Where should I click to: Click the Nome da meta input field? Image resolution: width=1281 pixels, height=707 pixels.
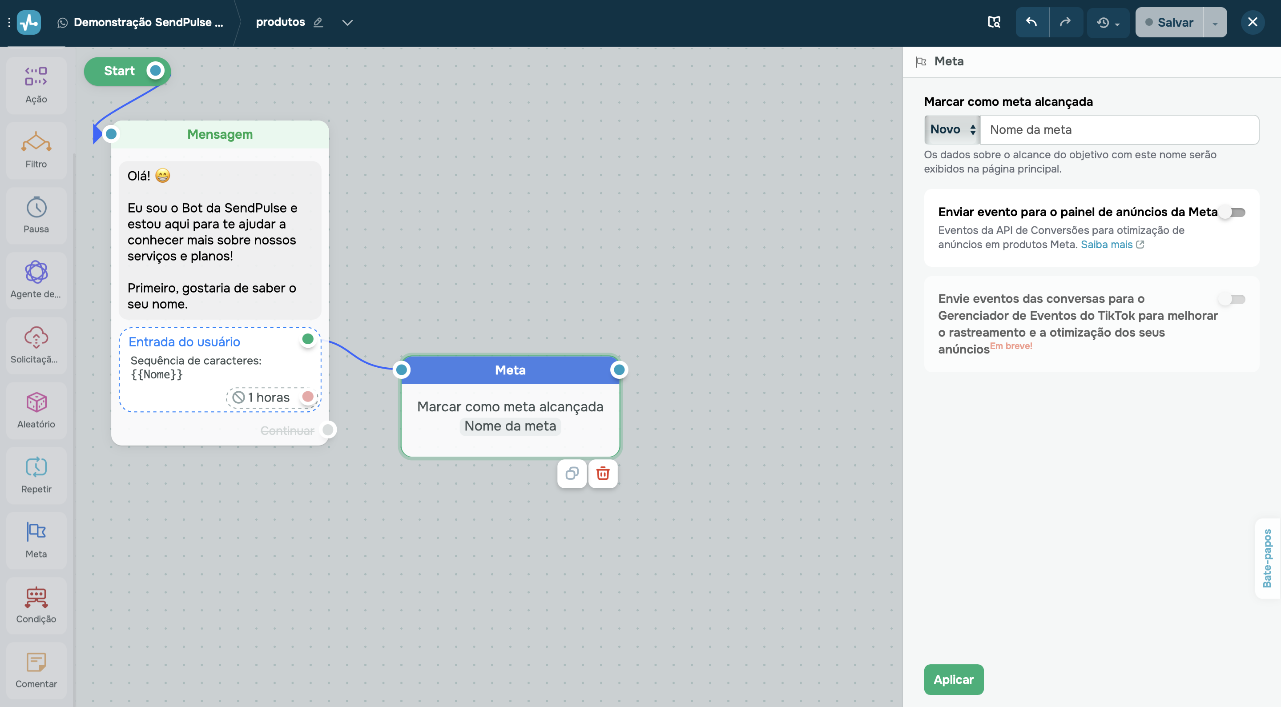[x=1120, y=130]
